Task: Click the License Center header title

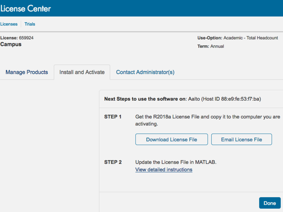Action: [x=25, y=8]
